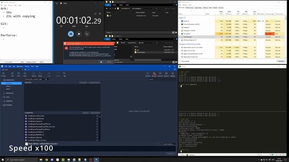Select File Status in Sourcetree sidebar
This screenshot has width=289, height=162.
point(11,83)
